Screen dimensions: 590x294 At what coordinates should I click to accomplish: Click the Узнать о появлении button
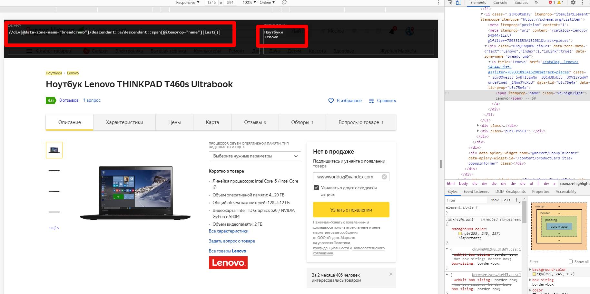point(351,210)
